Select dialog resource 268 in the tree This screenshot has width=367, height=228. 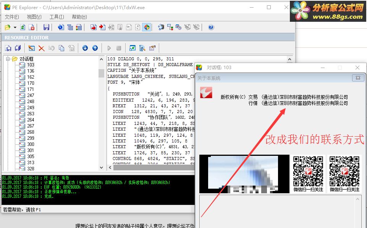(31, 132)
